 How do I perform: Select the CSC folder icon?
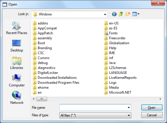tap(35, 53)
